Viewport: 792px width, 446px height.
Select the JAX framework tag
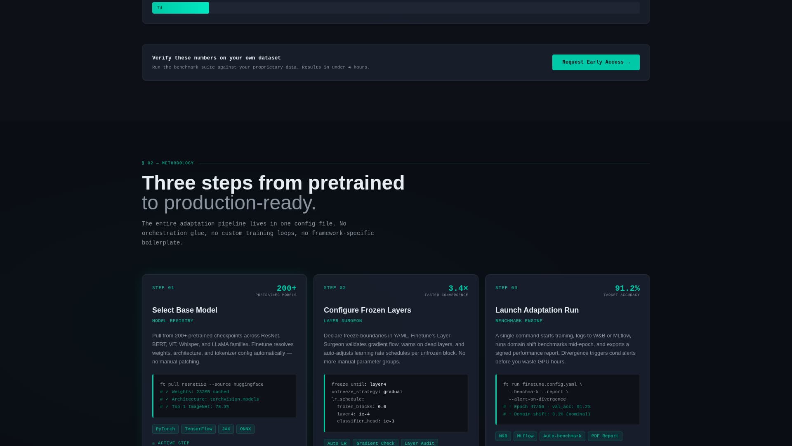pos(226,429)
